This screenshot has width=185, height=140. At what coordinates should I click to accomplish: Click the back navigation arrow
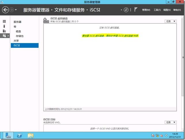click(x=5, y=10)
